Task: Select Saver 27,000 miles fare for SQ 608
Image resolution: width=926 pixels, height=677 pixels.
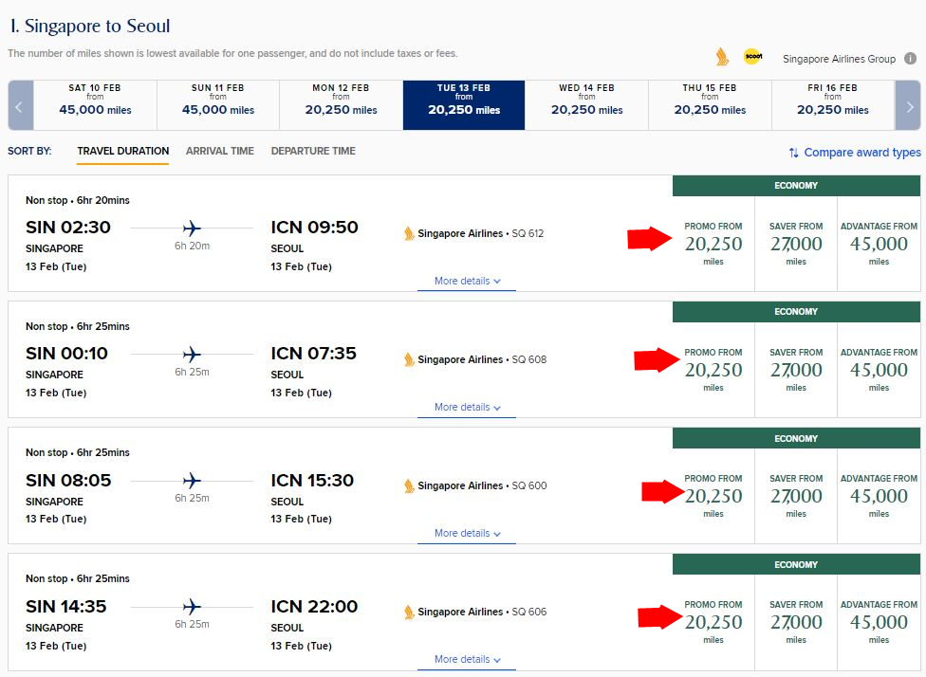Action: click(796, 370)
